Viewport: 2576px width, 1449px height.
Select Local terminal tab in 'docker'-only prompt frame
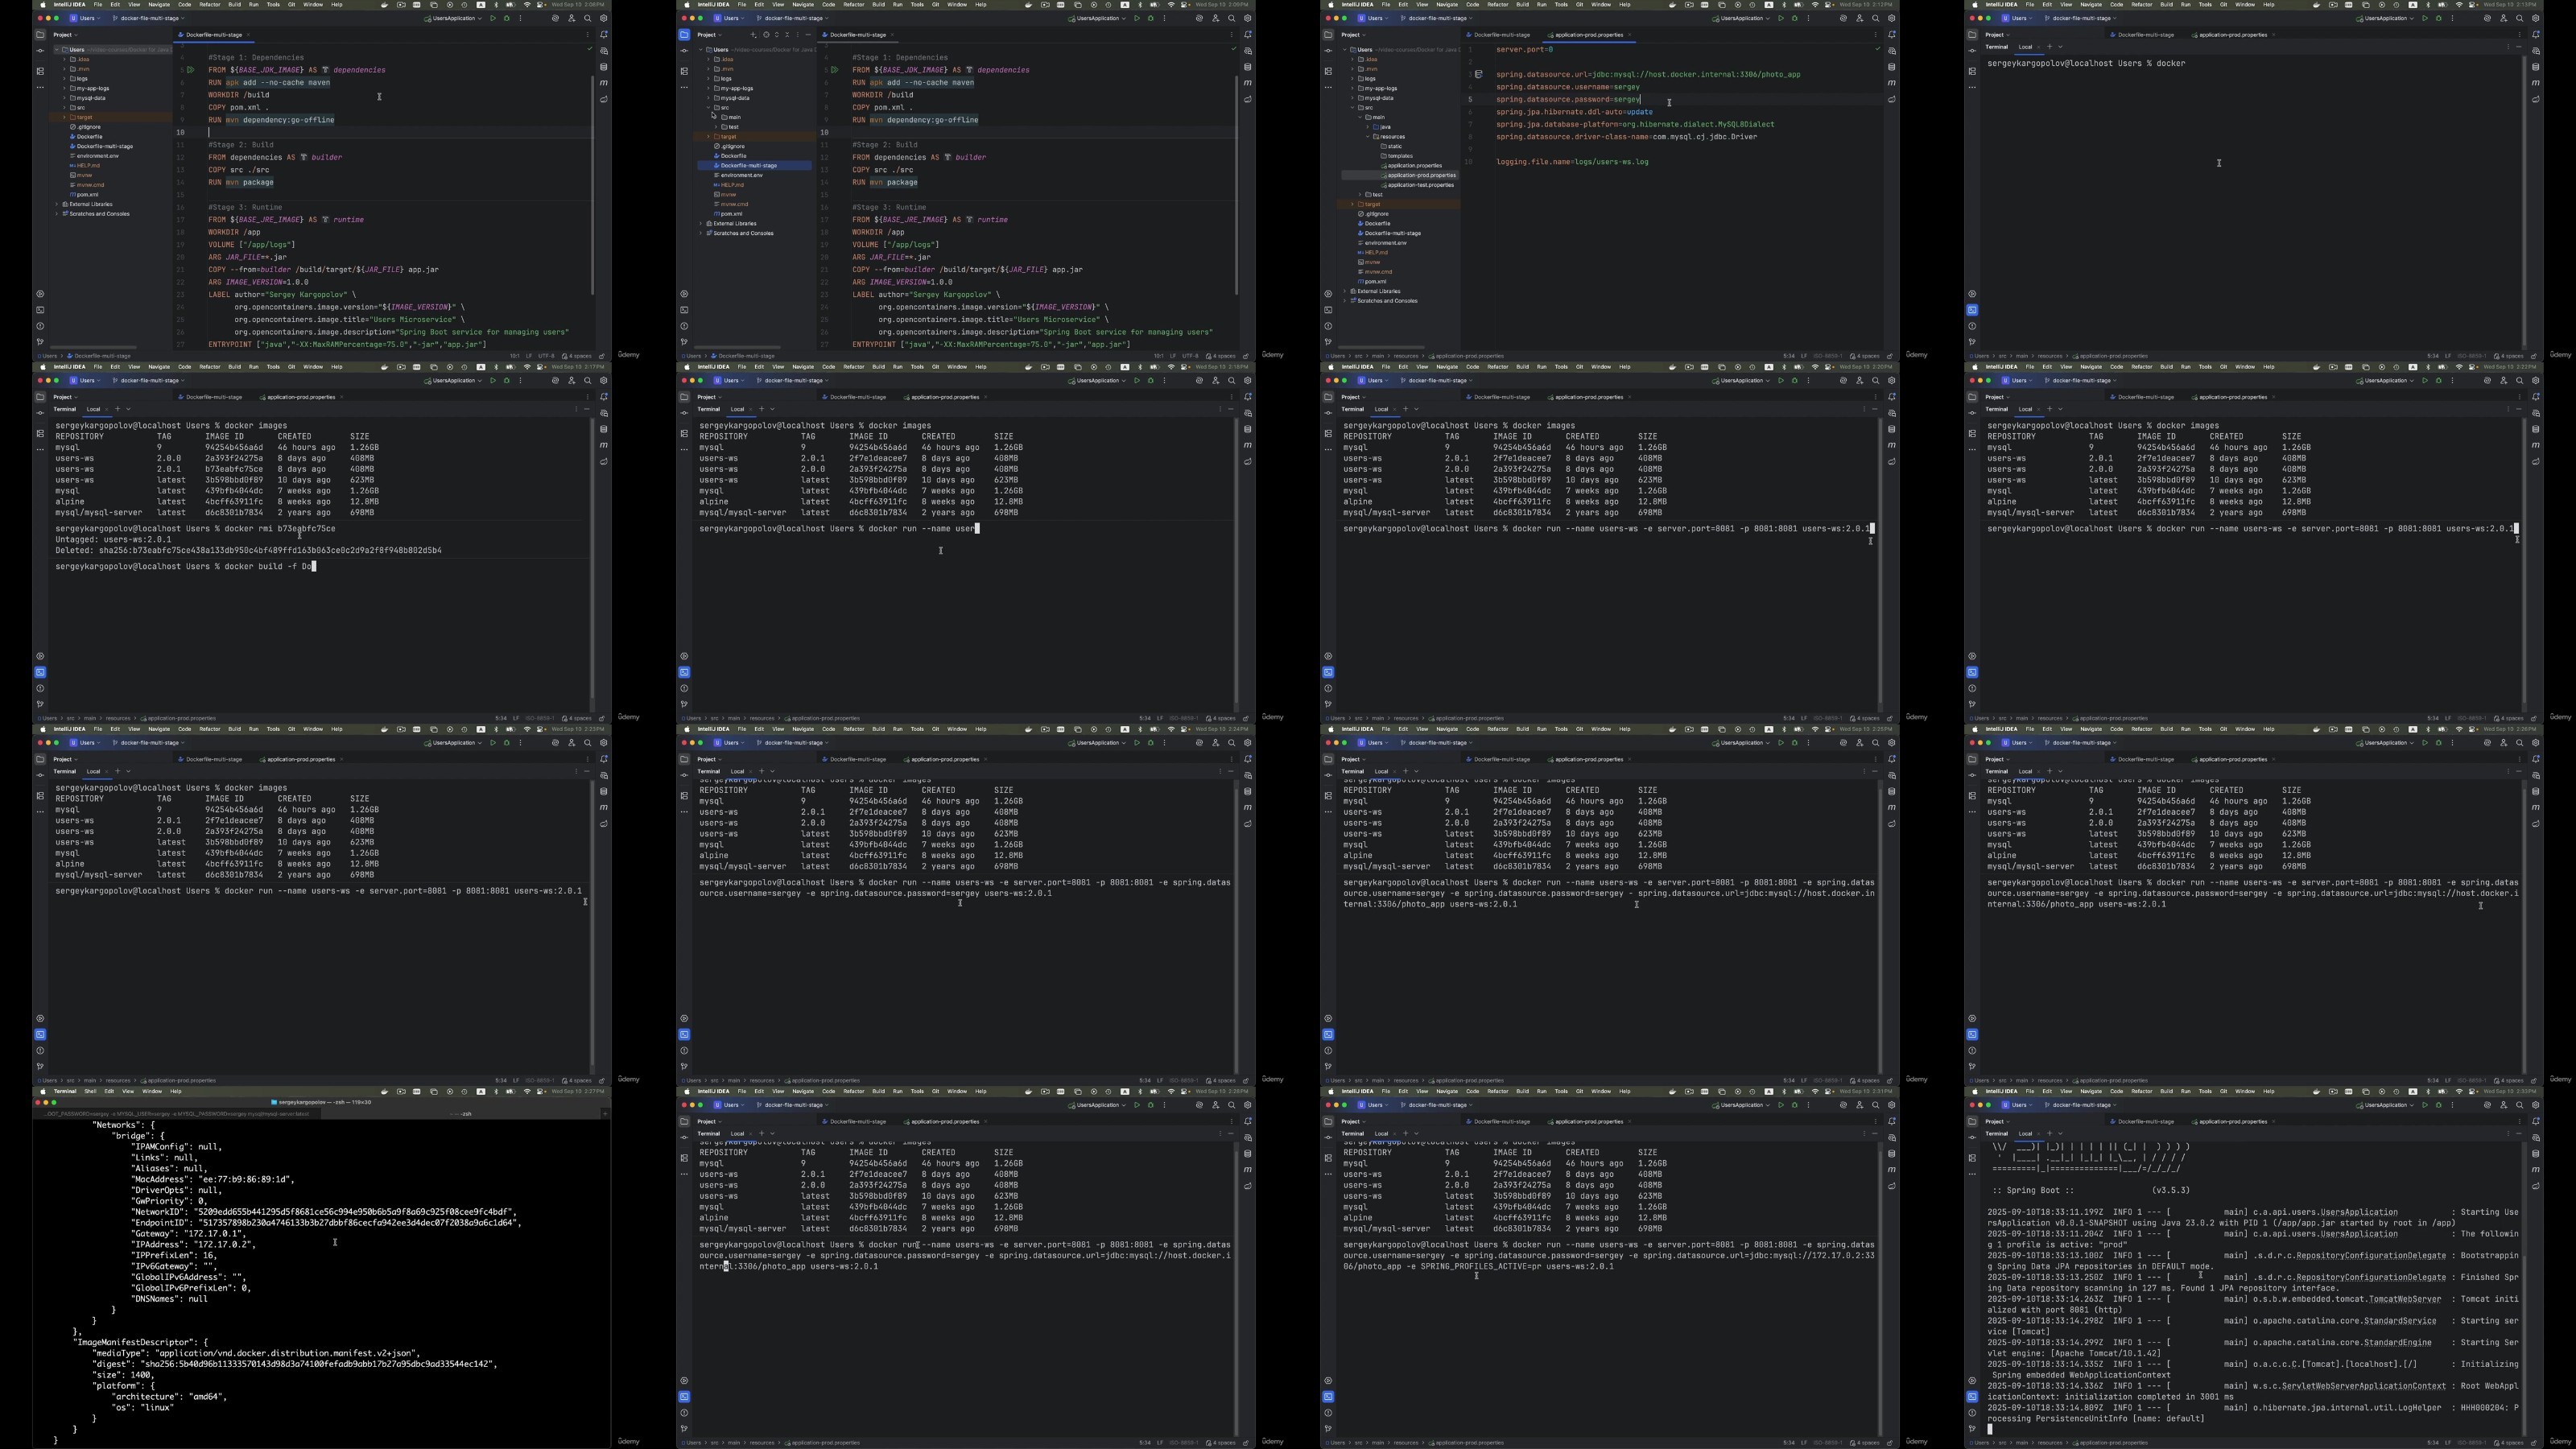pyautogui.click(x=2025, y=46)
